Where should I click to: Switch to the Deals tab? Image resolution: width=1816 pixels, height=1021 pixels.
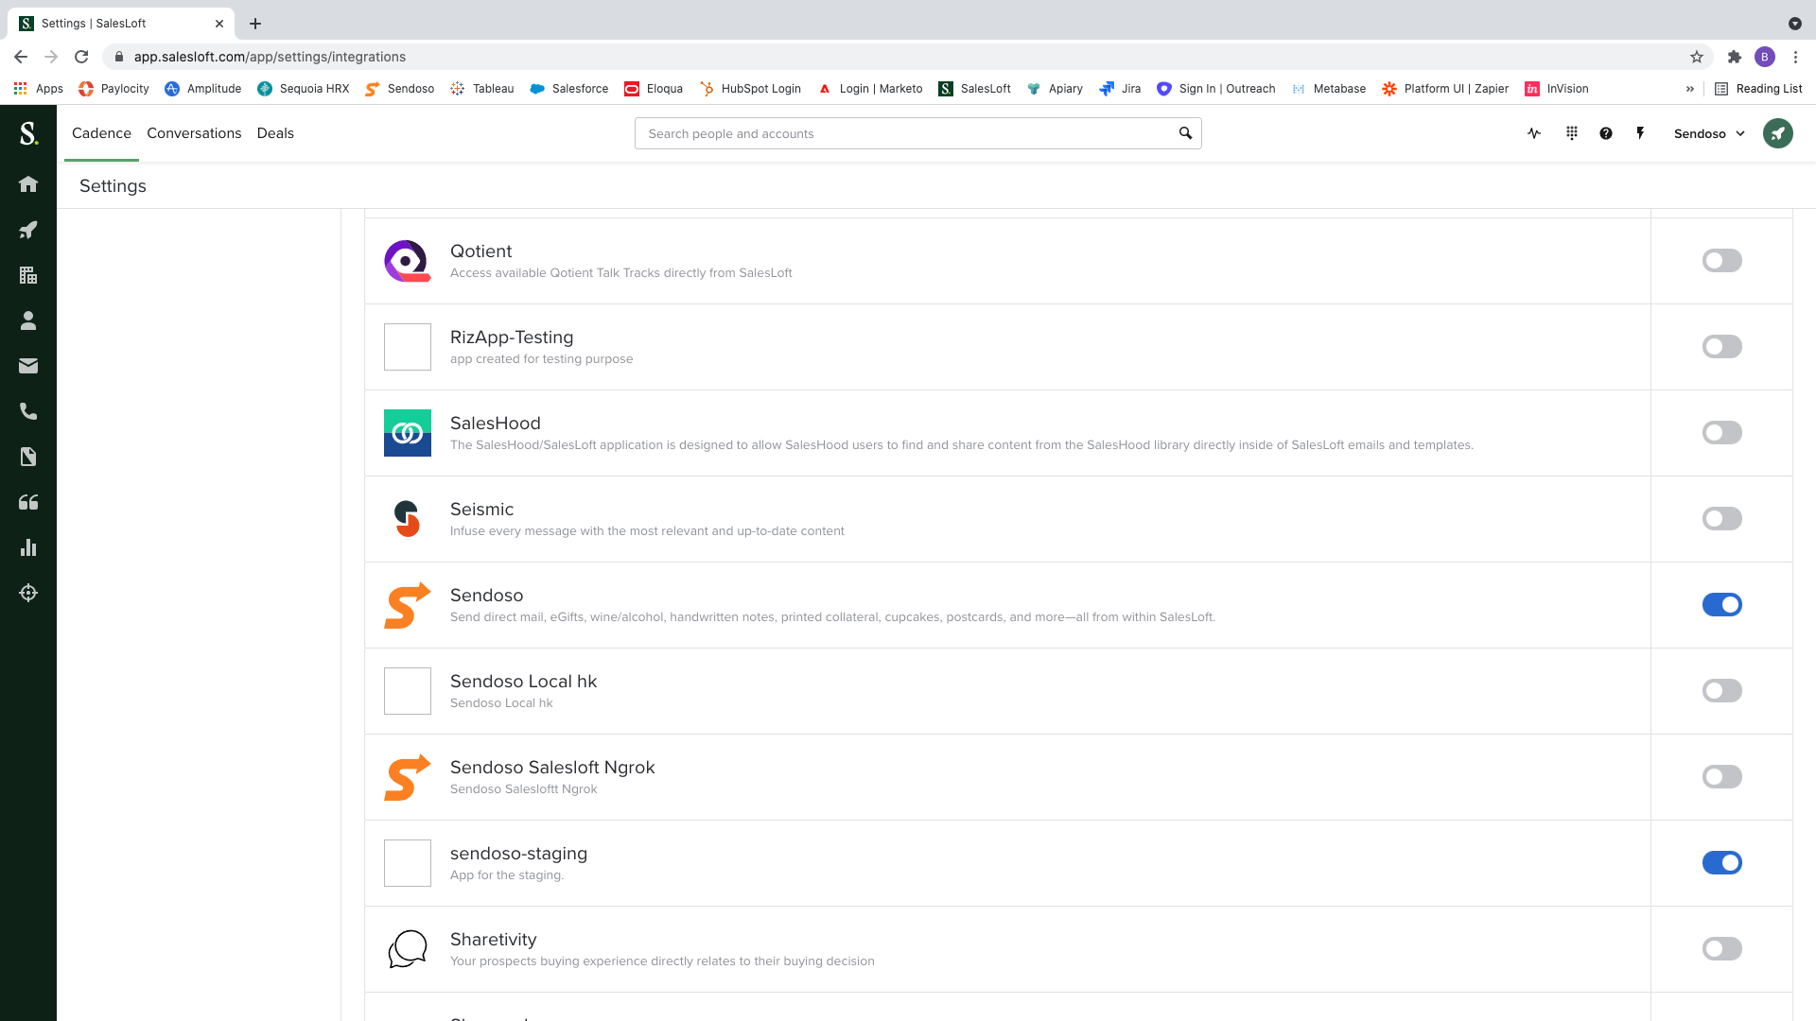point(275,133)
